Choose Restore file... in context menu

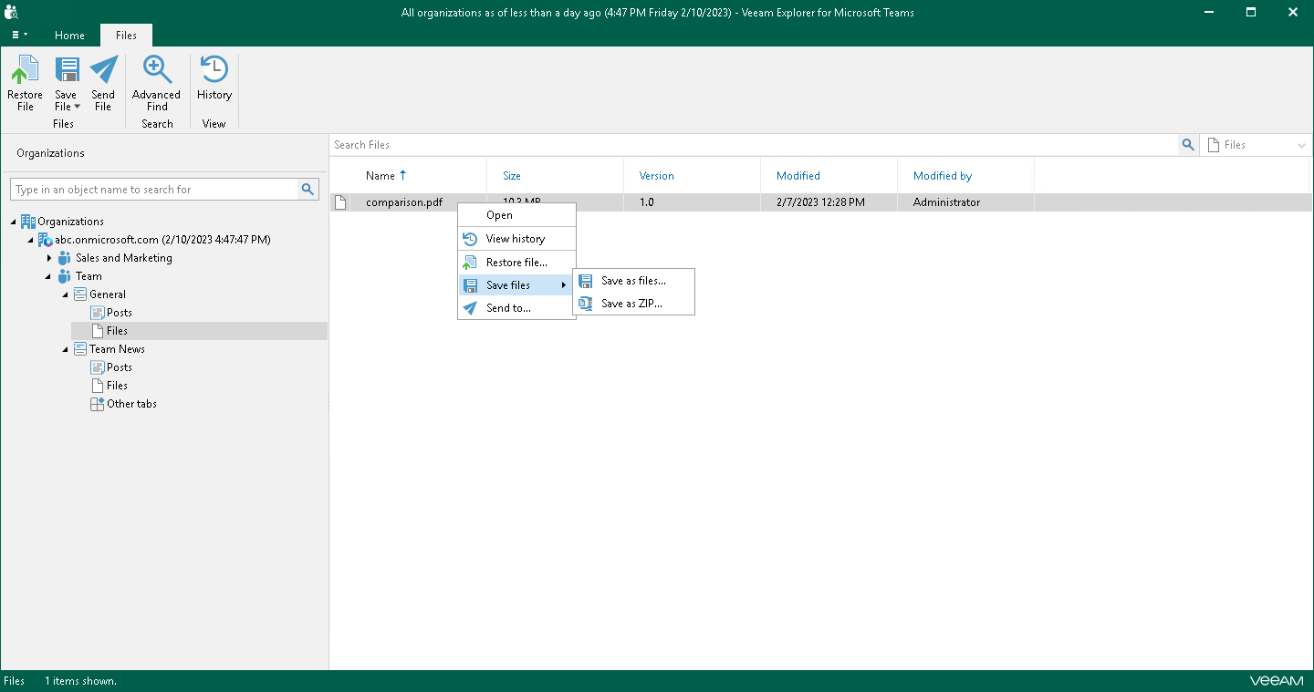[x=516, y=263]
